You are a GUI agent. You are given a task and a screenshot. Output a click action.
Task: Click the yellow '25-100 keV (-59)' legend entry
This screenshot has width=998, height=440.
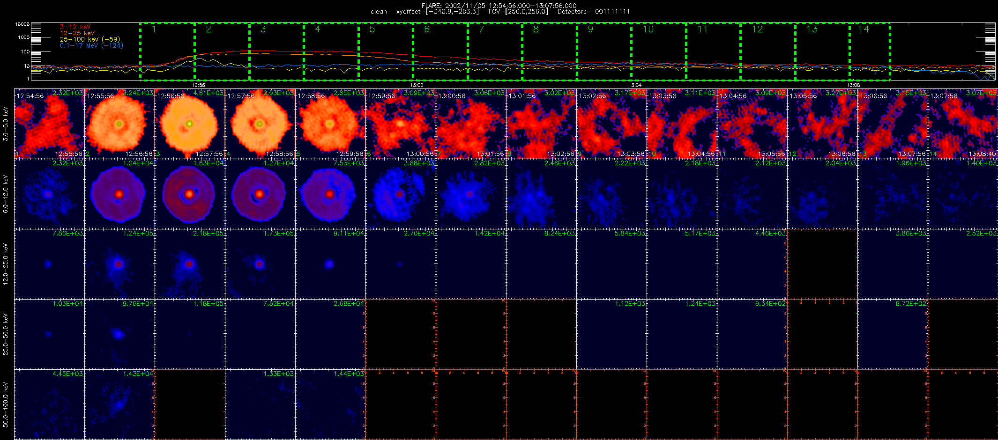(90, 39)
